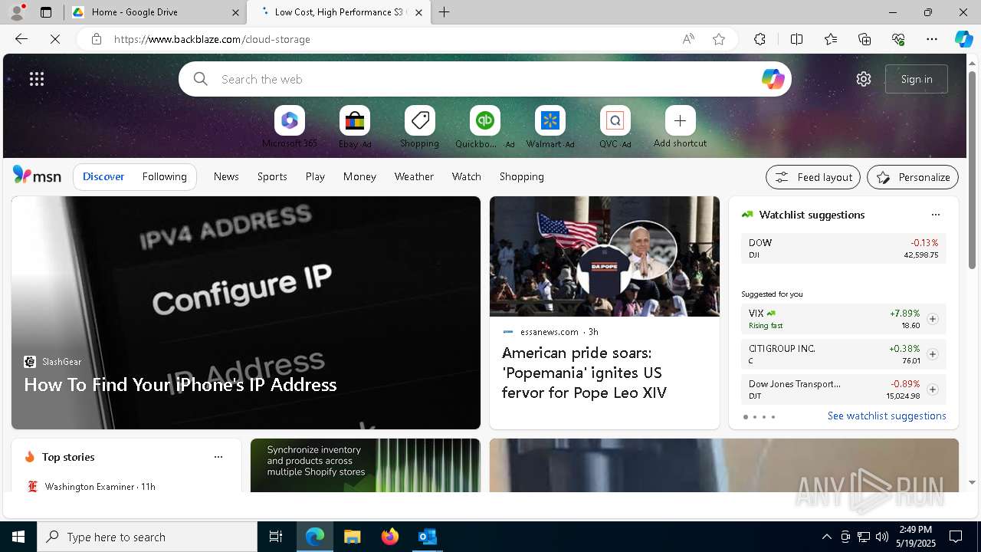Image resolution: width=981 pixels, height=552 pixels.
Task: Open the Watch section
Action: (467, 176)
